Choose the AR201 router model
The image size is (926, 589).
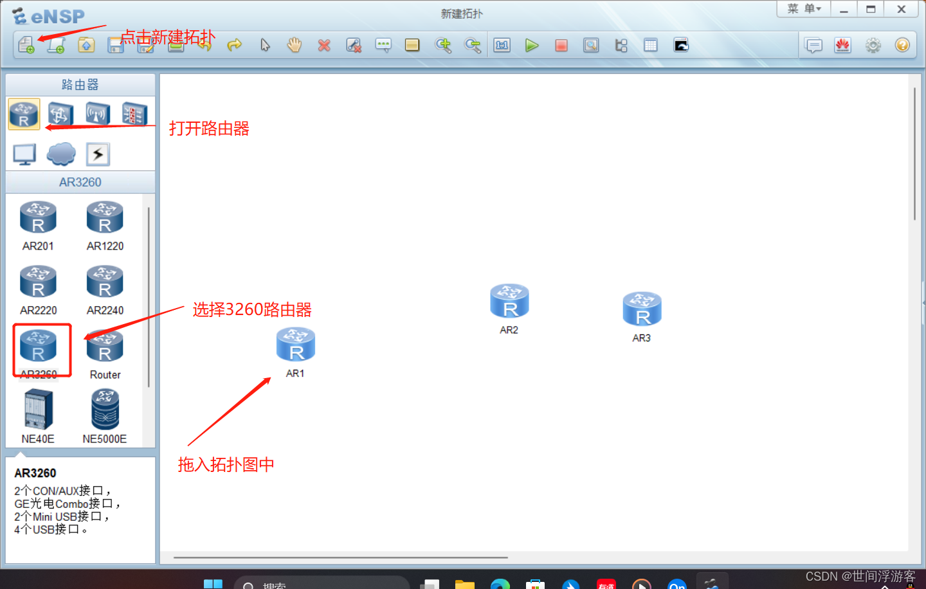tap(38, 226)
